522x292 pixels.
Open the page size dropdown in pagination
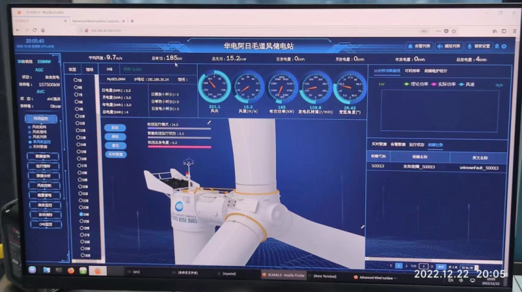pos(467,266)
